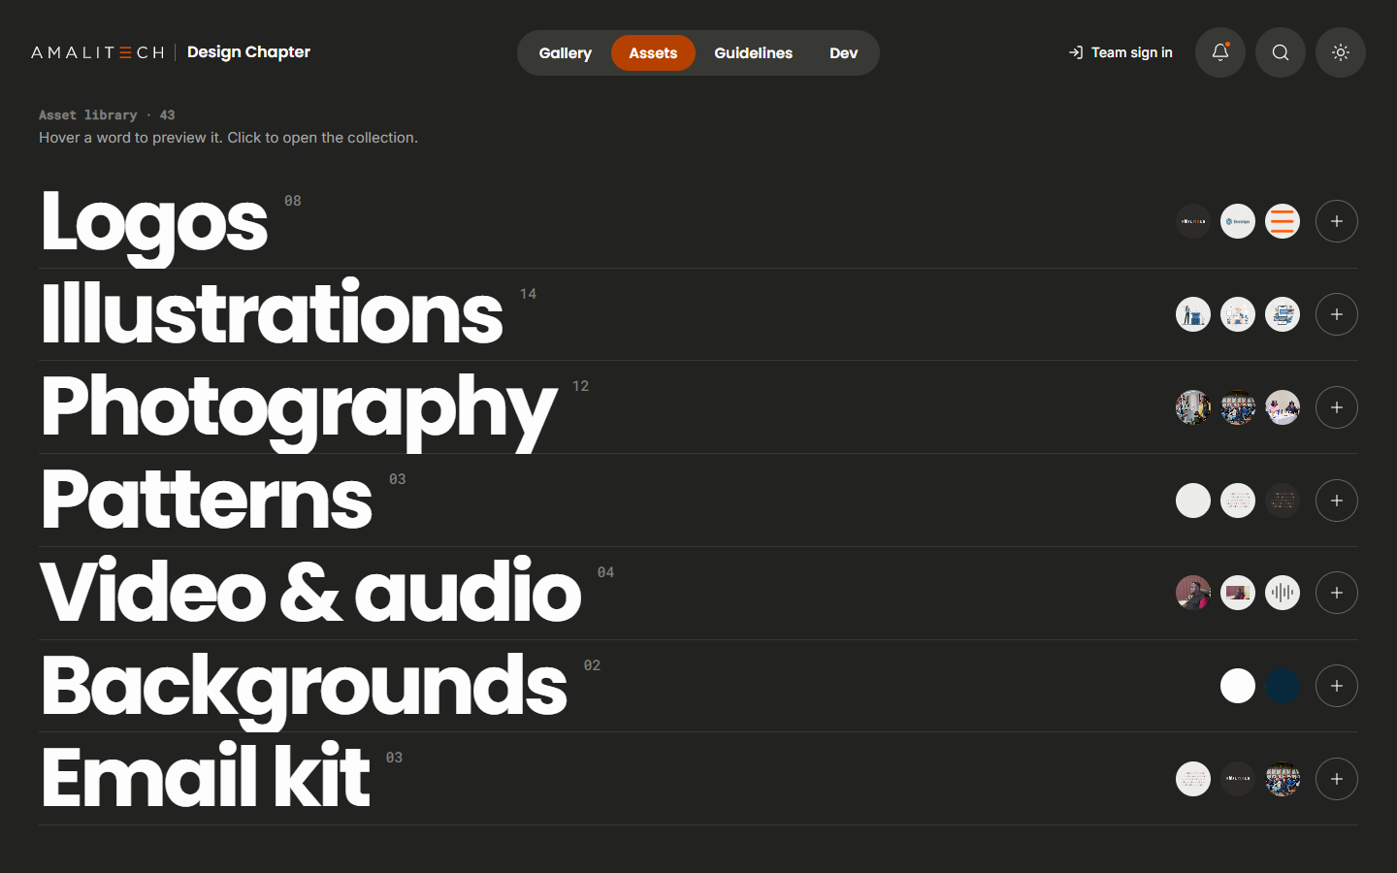Screen dimensions: 1397x873
Task: Click the "Asset library · 43" label
Action: pos(107,114)
